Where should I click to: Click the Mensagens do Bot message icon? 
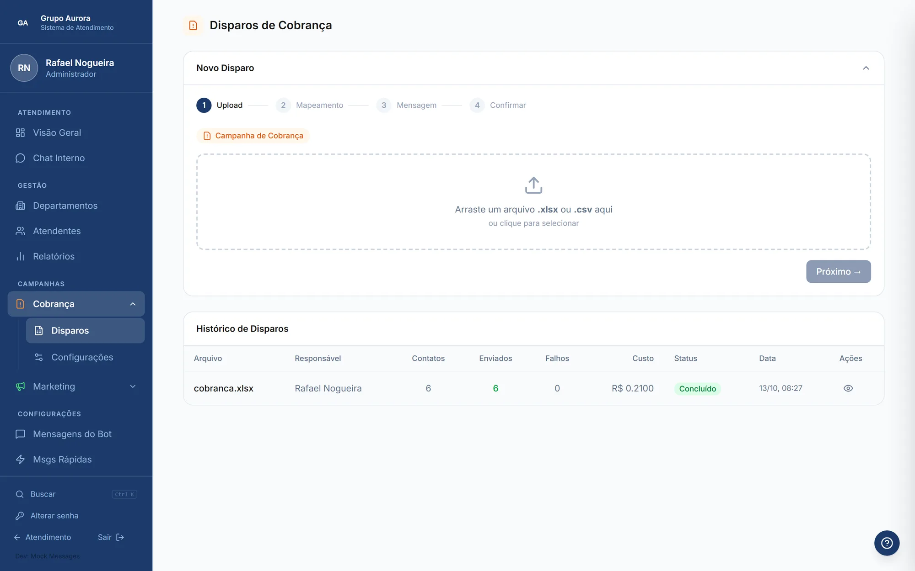(x=20, y=434)
